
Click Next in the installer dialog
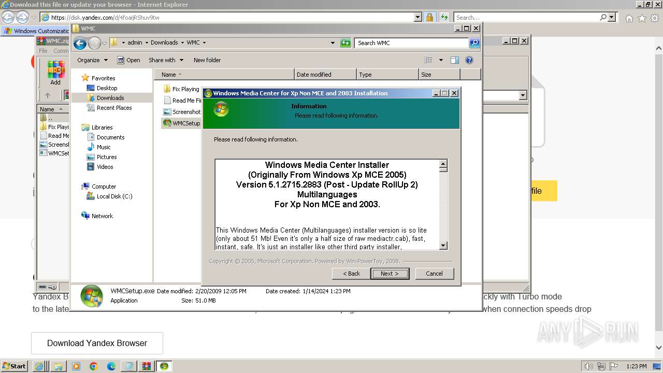coord(390,274)
